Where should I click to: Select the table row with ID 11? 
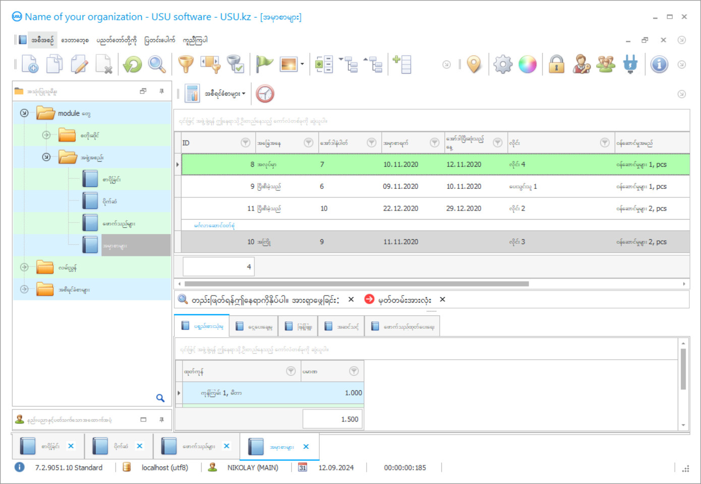(435, 208)
